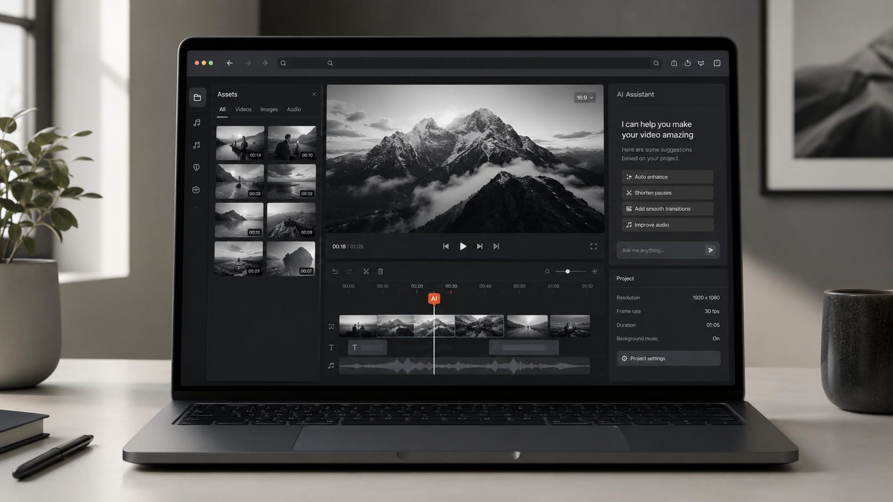This screenshot has height=502, width=893.
Task: Enter fullscreen preview mode
Action: pyautogui.click(x=593, y=246)
